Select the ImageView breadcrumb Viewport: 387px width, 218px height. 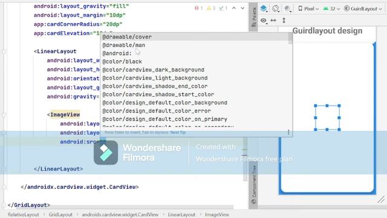217,214
